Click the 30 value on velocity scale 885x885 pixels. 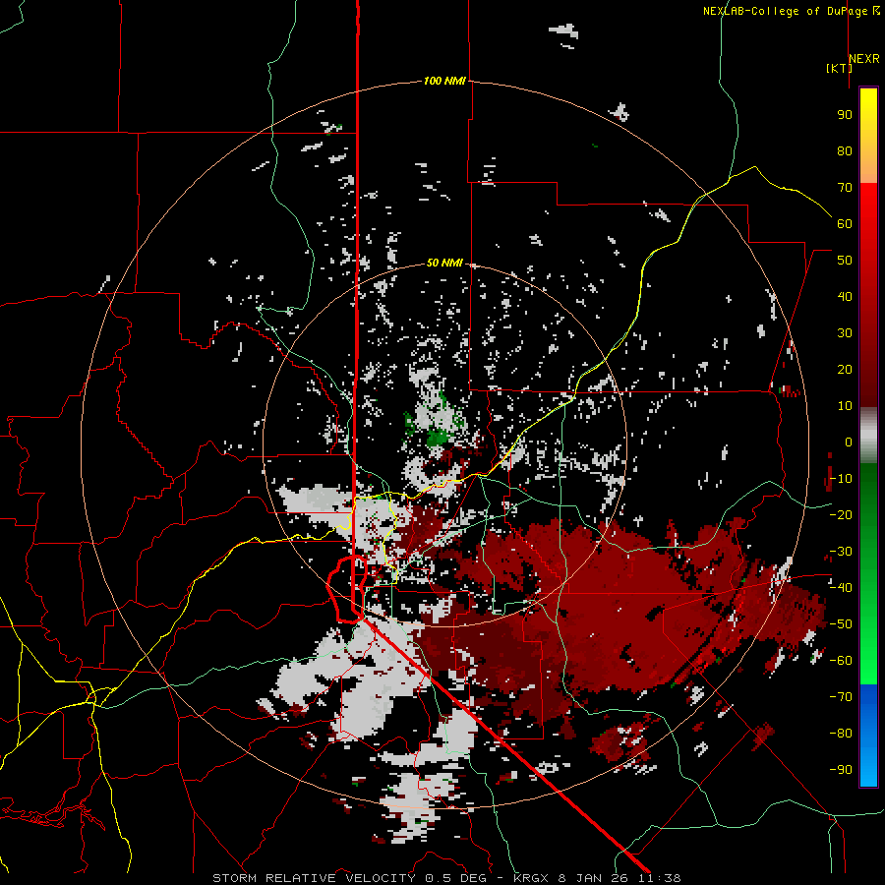tap(845, 333)
